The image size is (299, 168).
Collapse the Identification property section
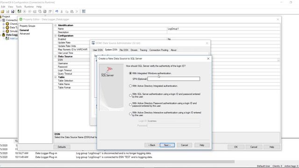point(56,25)
